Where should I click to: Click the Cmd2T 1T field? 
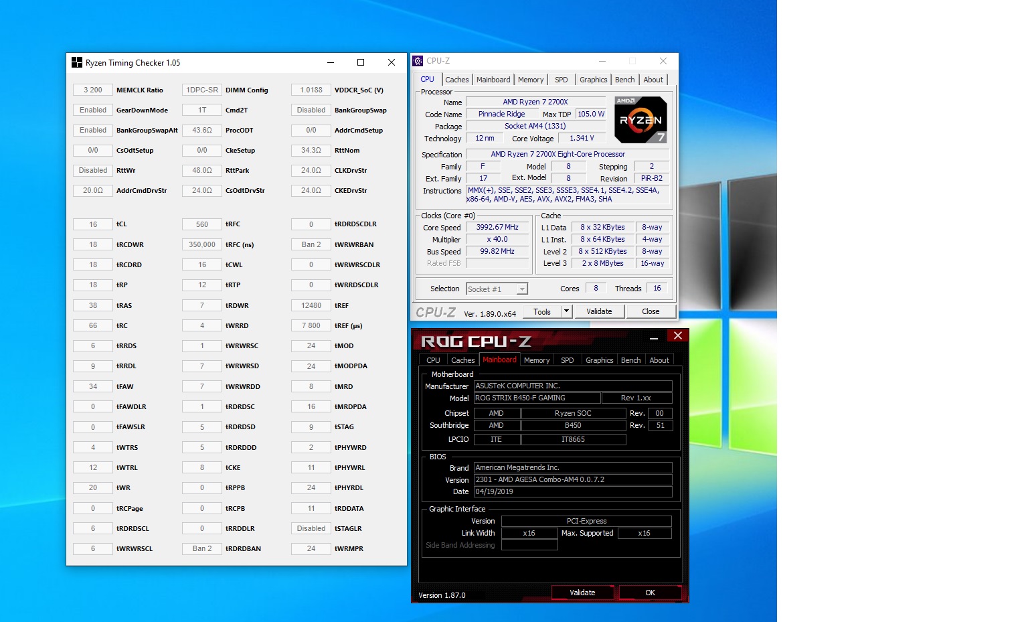[x=202, y=110]
